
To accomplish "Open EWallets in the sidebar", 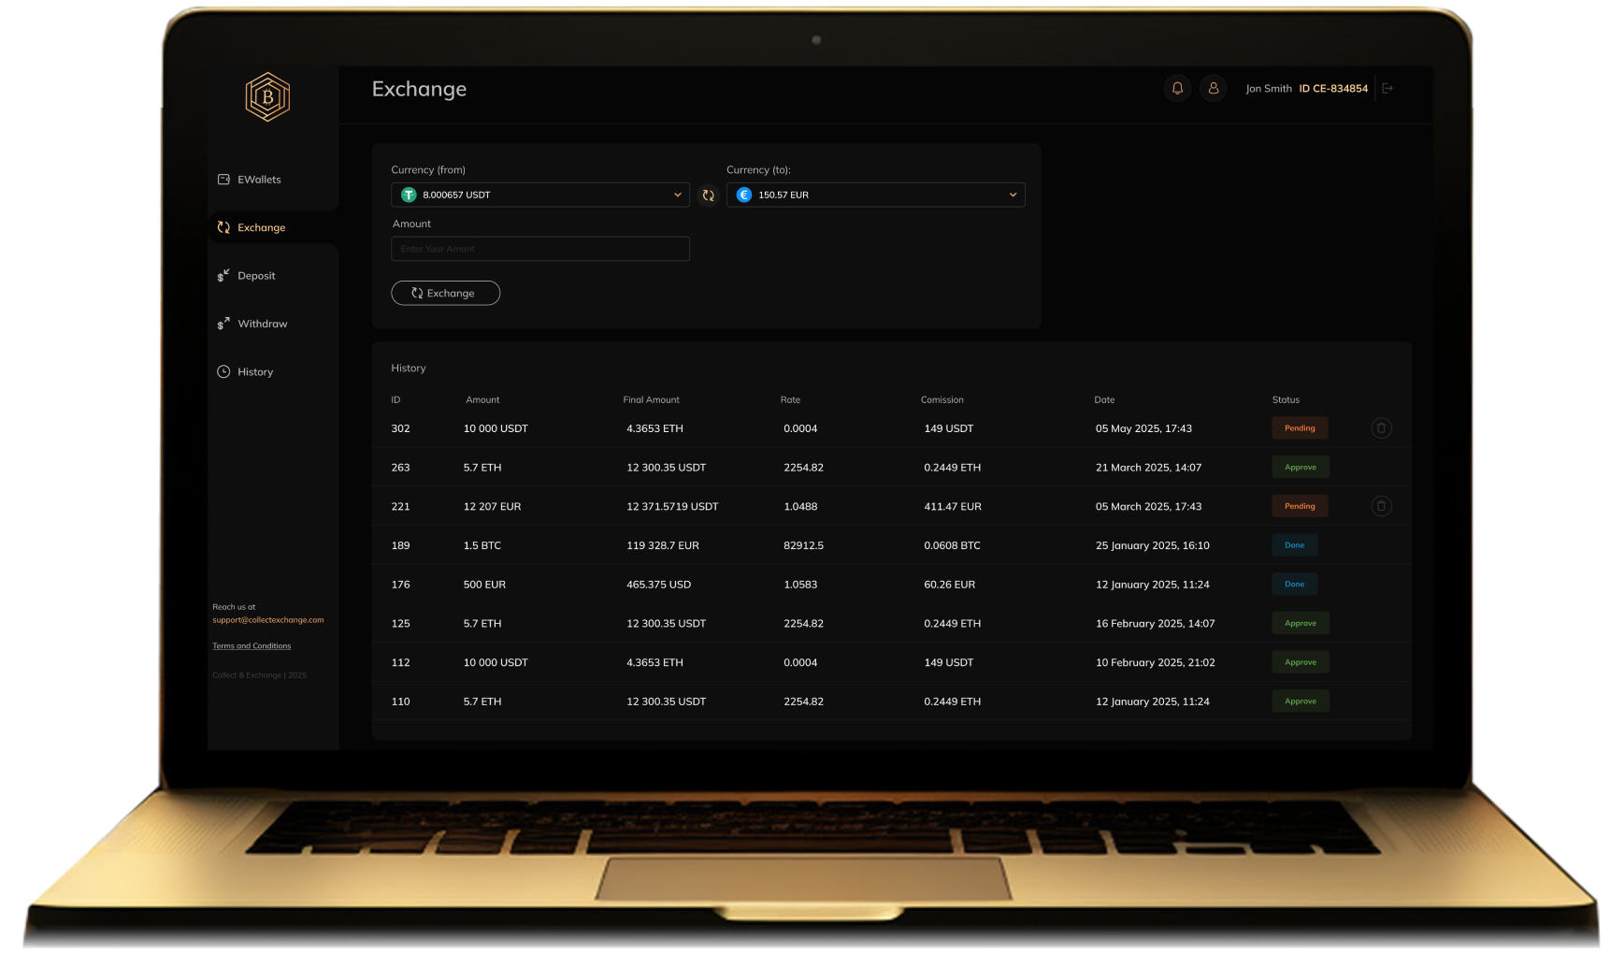I will click(x=259, y=180).
